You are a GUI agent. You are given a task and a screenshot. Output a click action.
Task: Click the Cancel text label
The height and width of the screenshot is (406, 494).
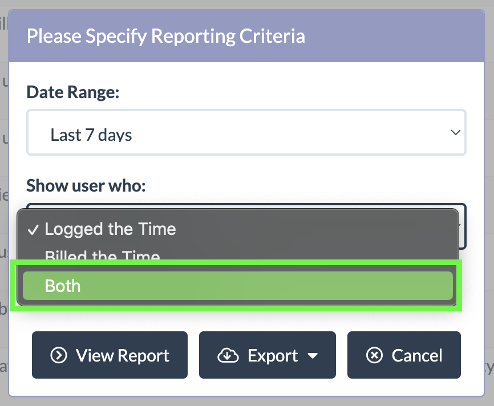[x=417, y=356]
